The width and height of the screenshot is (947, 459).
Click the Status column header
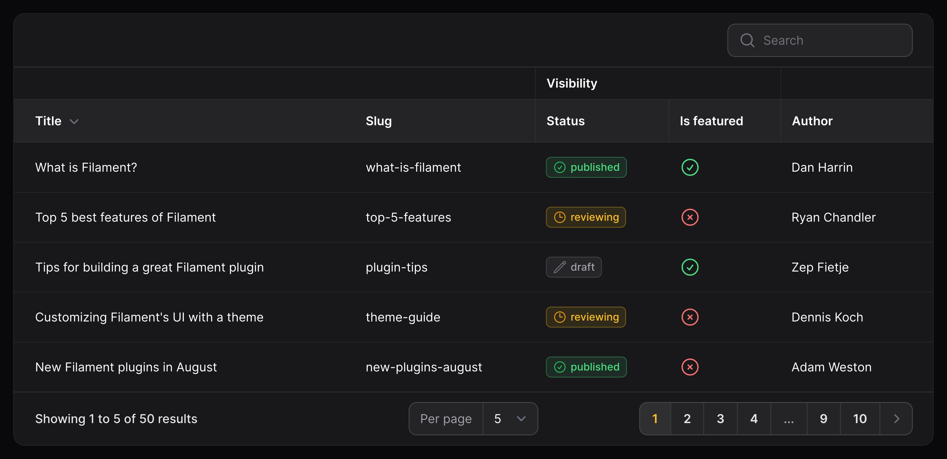click(565, 121)
